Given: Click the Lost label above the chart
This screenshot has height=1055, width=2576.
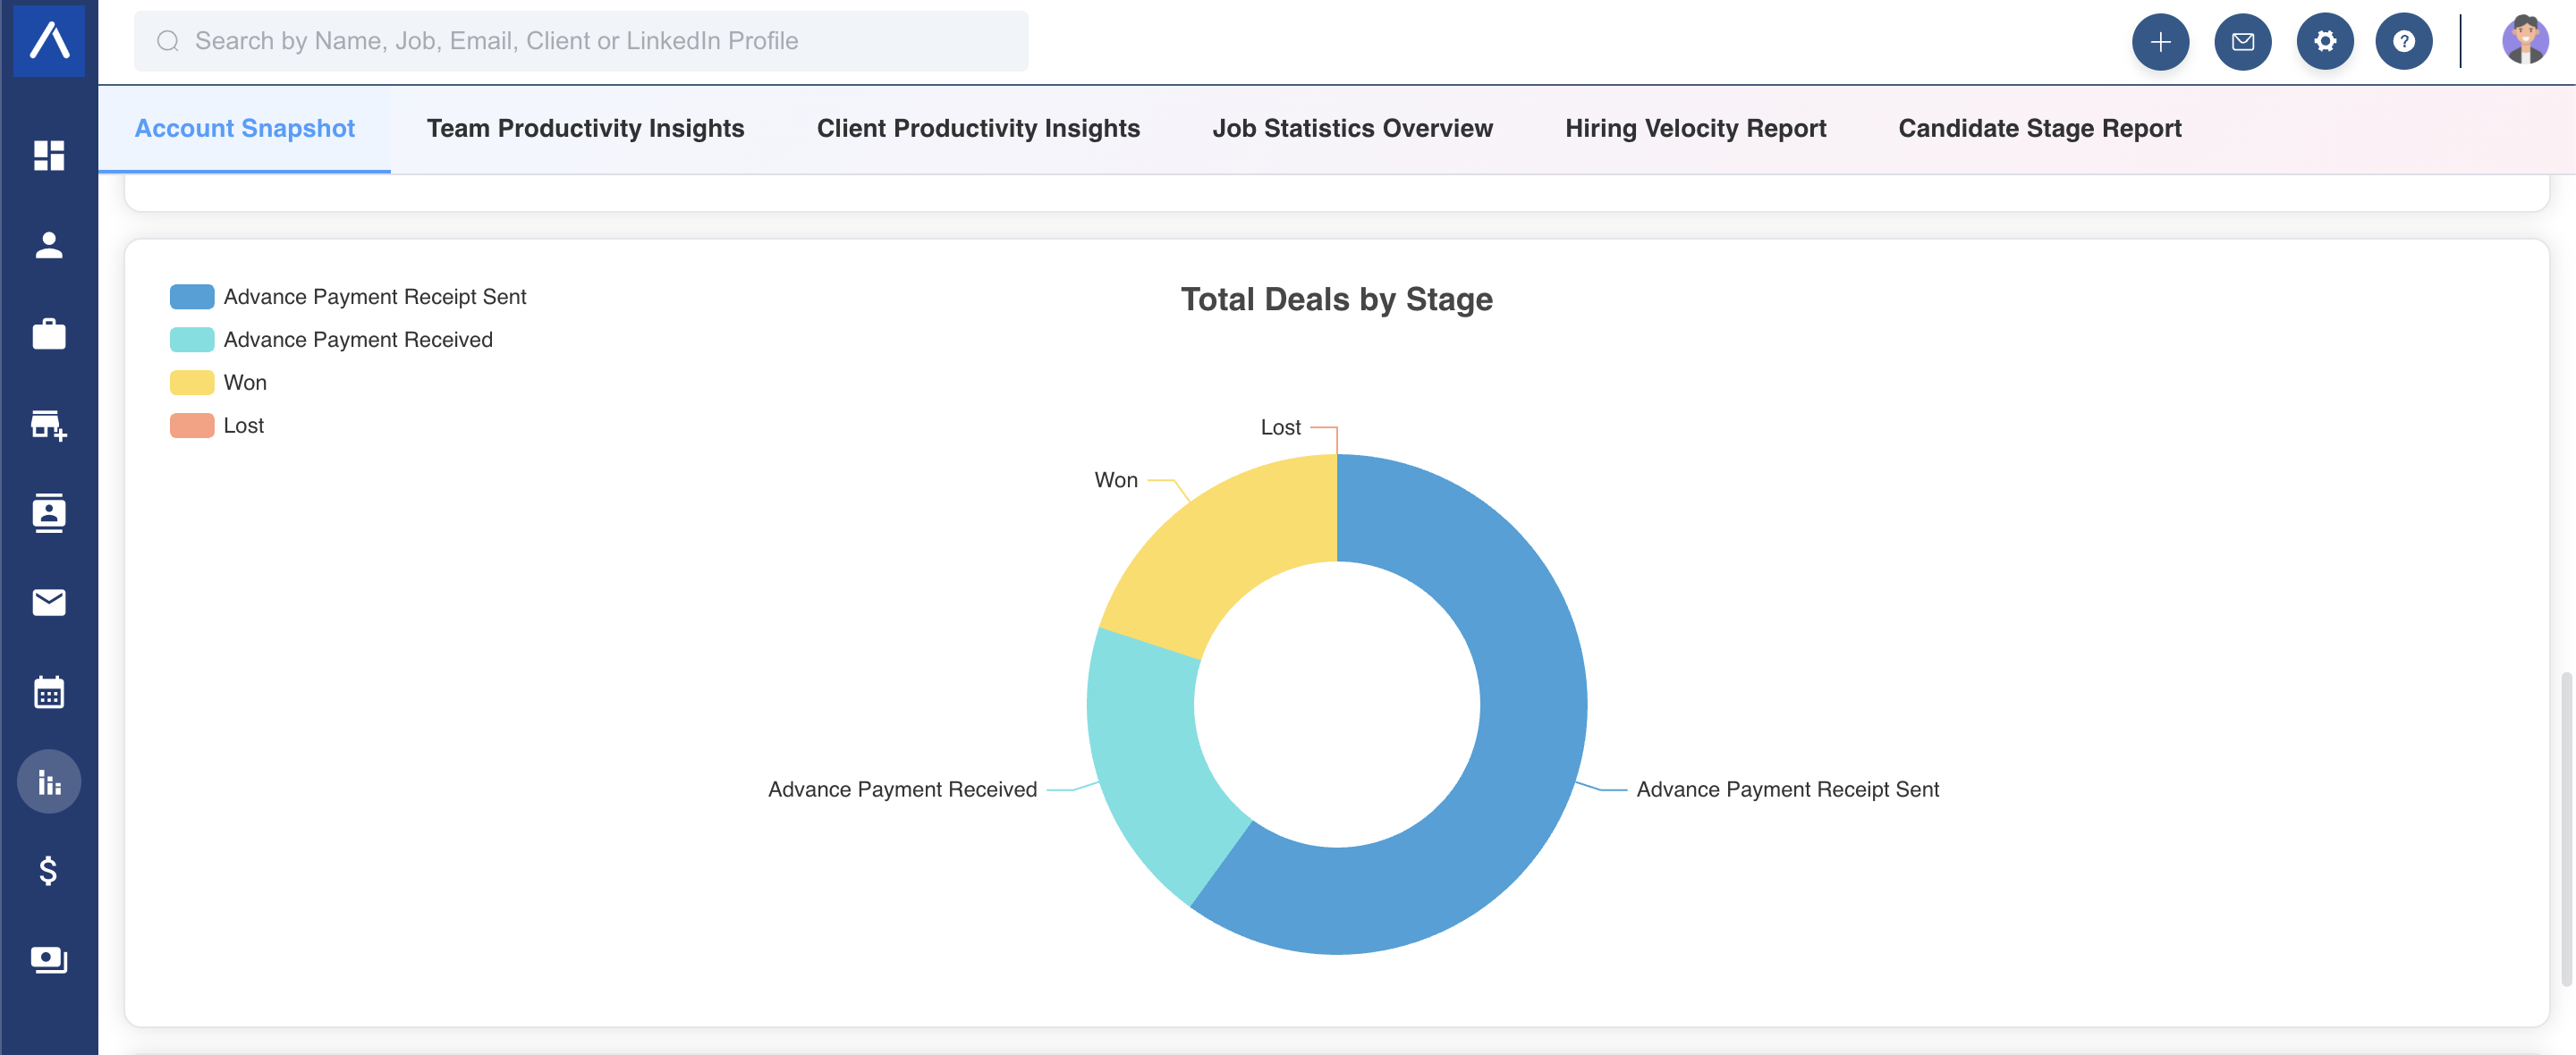Looking at the screenshot, I should (1280, 427).
